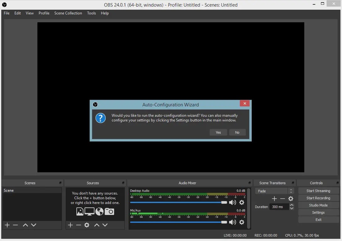Select the Scene item in Scenes list
This screenshot has height=241, width=342.
tap(32, 190)
